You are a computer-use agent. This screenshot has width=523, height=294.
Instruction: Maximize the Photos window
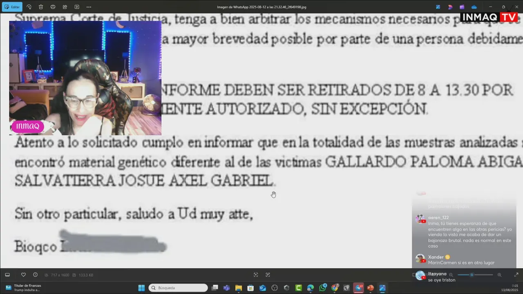[503, 7]
